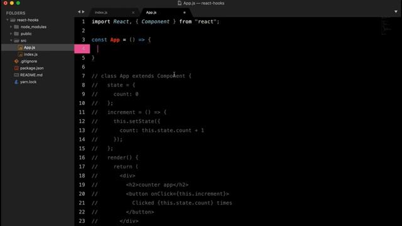Image resolution: width=402 pixels, height=226 pixels.
Task: Go to previous tab with left arrow
Action: (x=79, y=12)
